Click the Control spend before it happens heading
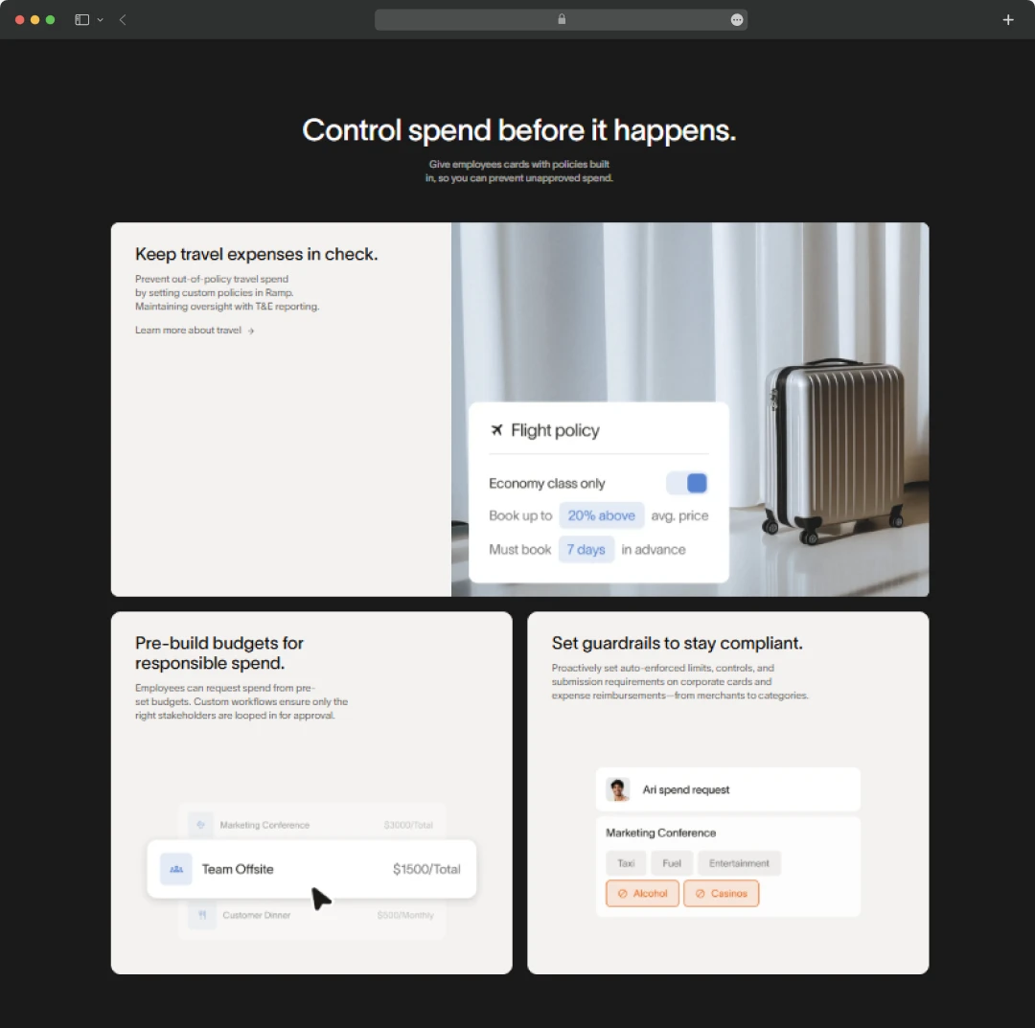Viewport: 1035px width, 1028px height. (518, 130)
